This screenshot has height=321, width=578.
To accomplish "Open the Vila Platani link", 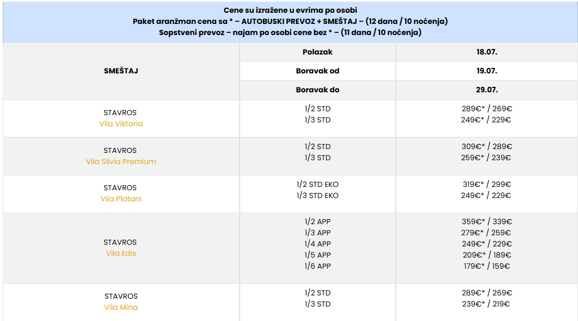I will coord(121,199).
